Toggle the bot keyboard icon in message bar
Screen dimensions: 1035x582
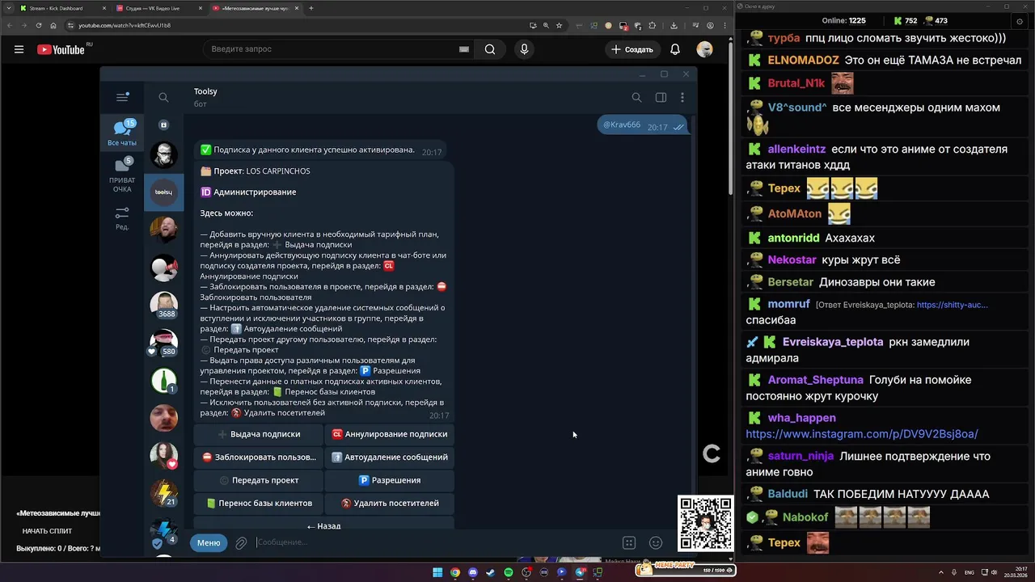click(x=629, y=543)
